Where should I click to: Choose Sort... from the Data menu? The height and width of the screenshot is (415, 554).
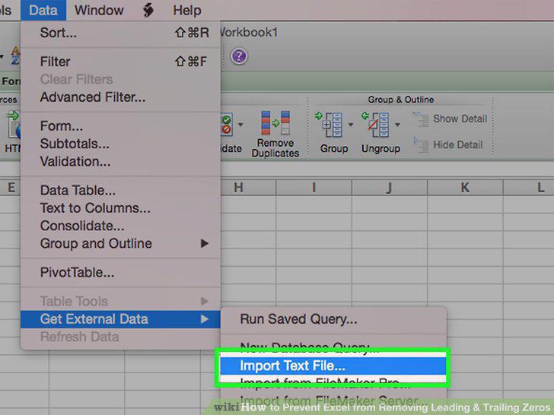[121, 33]
